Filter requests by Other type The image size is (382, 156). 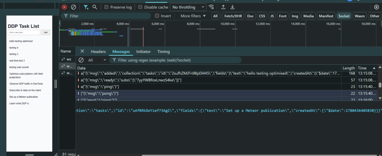click(x=375, y=16)
